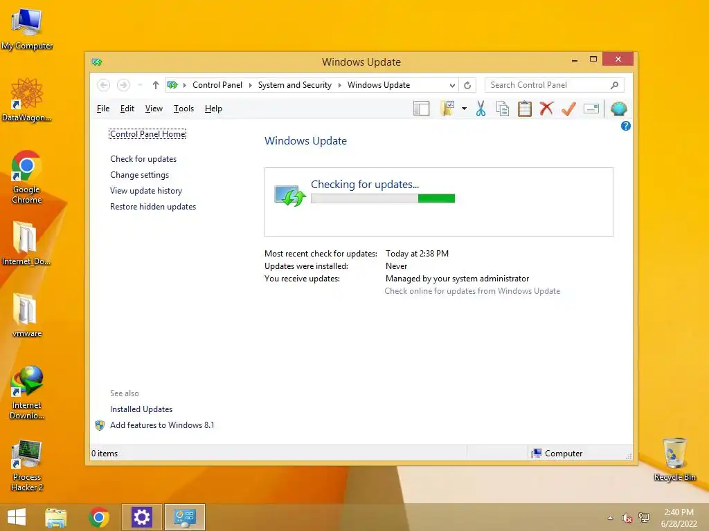
Task: Open Change settings link
Action: (x=139, y=175)
